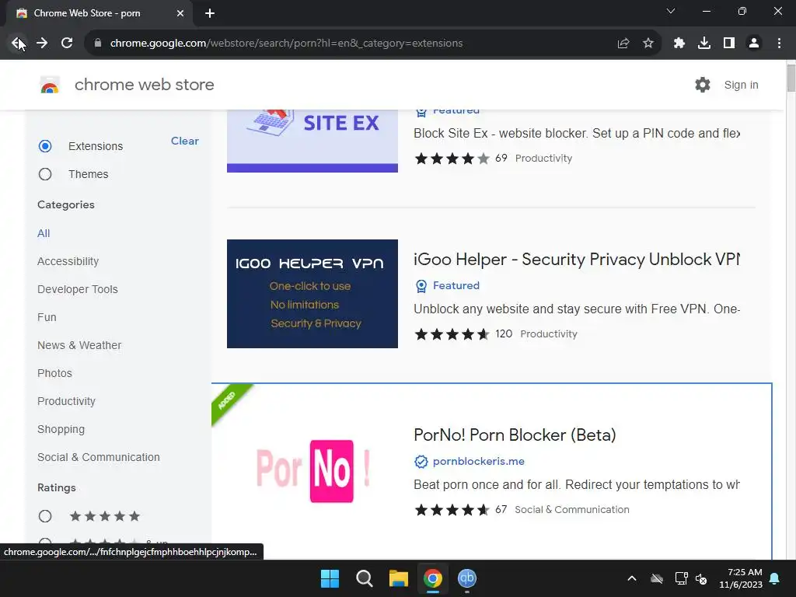Viewport: 796px width, 597px height.
Task: Filter by Developer Tools category
Action: tap(78, 289)
